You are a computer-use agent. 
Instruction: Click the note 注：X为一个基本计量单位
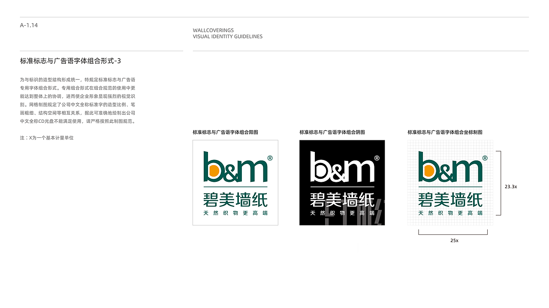pos(47,138)
